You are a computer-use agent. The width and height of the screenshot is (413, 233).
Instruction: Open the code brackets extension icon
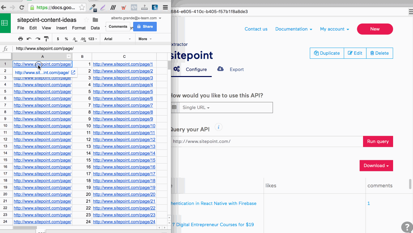[134, 7]
